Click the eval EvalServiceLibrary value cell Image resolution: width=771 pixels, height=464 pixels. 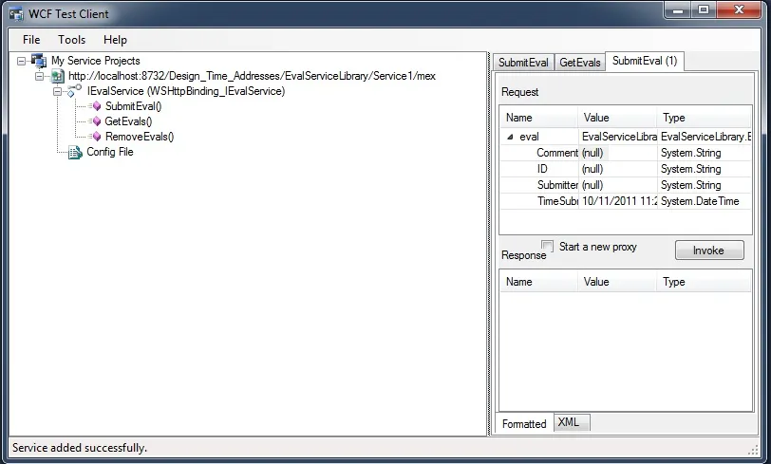coord(617,137)
